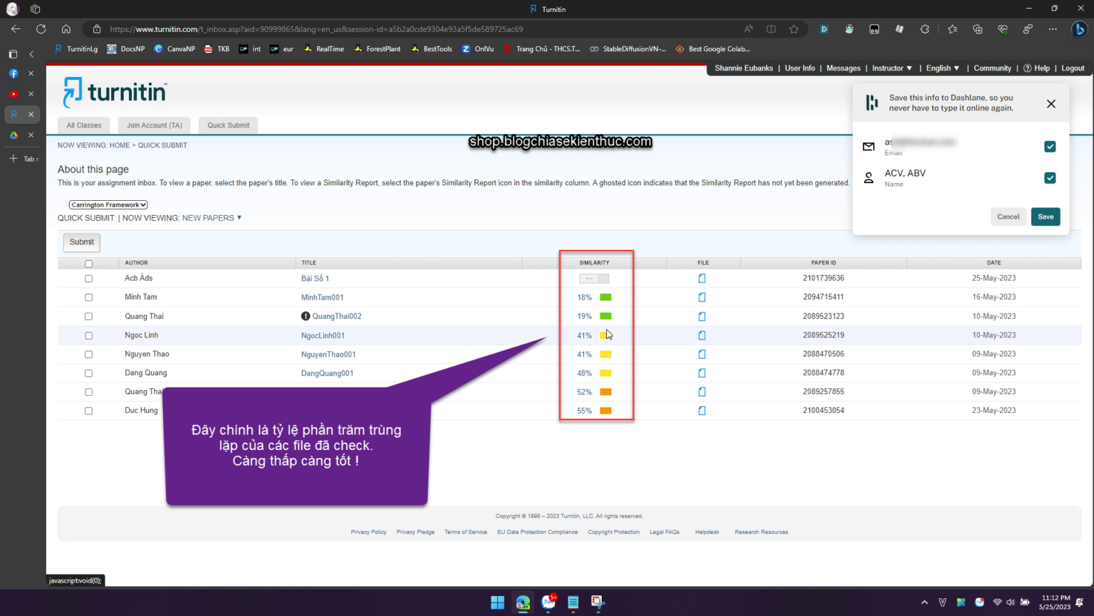
Task: Check the Minh Tam row checkbox
Action: (x=88, y=298)
